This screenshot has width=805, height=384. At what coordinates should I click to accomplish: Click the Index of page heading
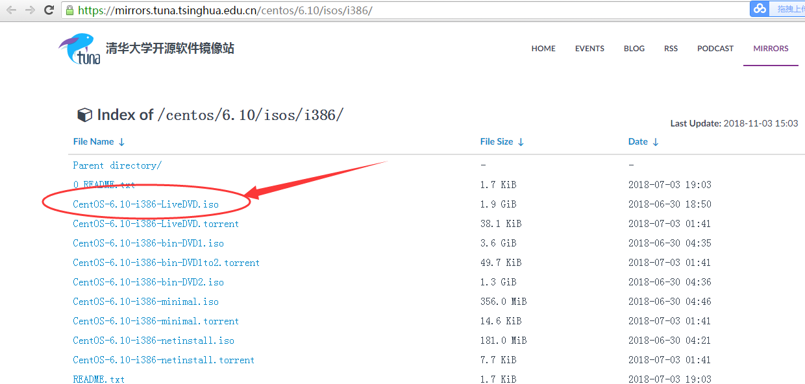[x=220, y=115]
